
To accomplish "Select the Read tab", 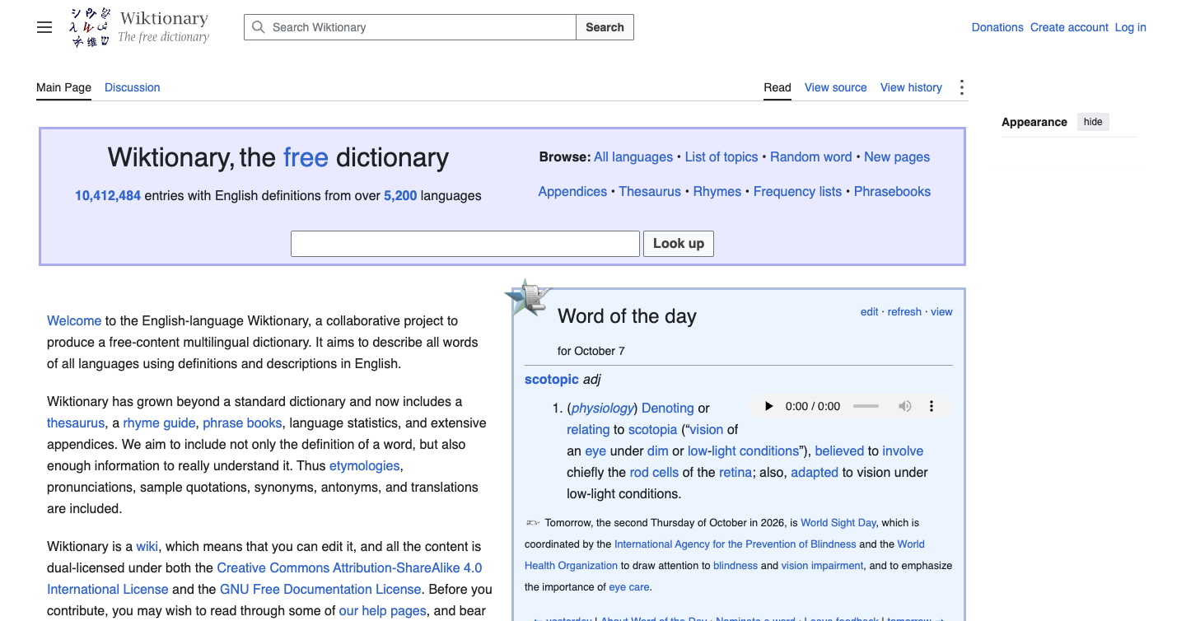I will 777,87.
